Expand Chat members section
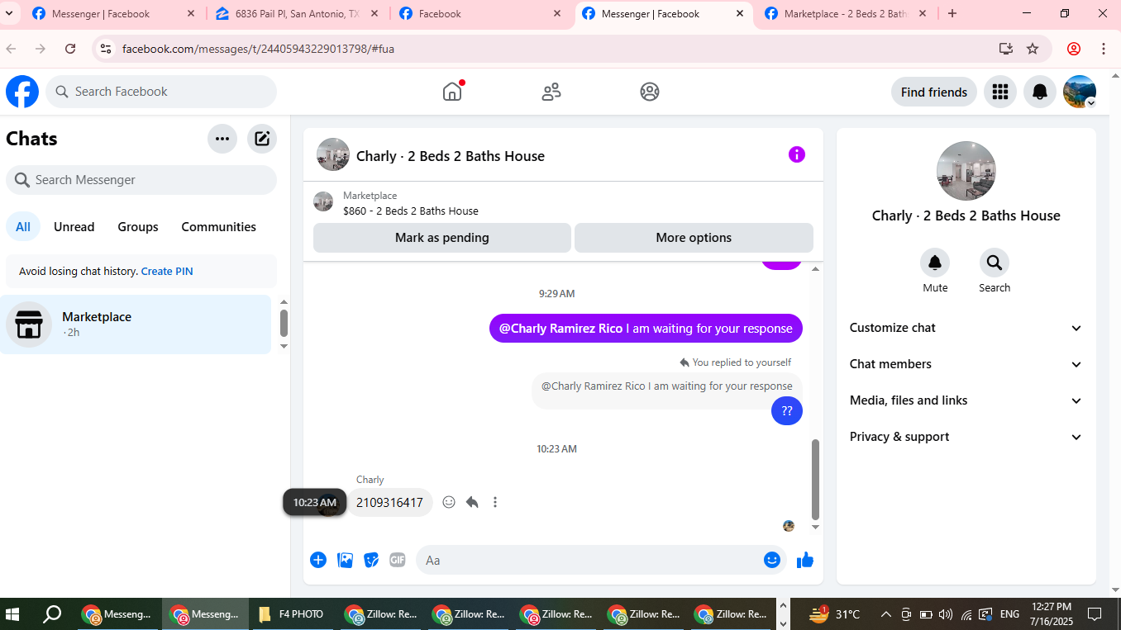 coord(966,364)
